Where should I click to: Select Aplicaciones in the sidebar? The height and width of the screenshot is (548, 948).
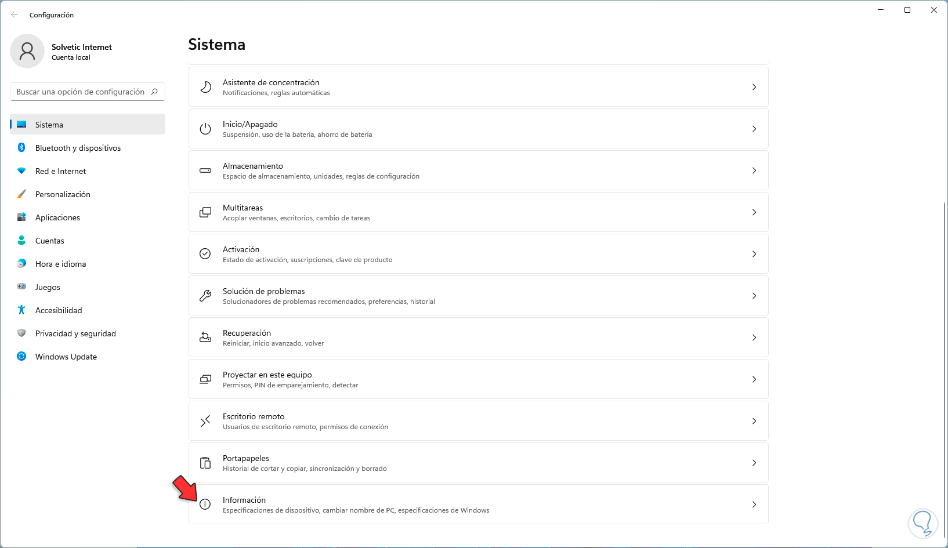(57, 217)
